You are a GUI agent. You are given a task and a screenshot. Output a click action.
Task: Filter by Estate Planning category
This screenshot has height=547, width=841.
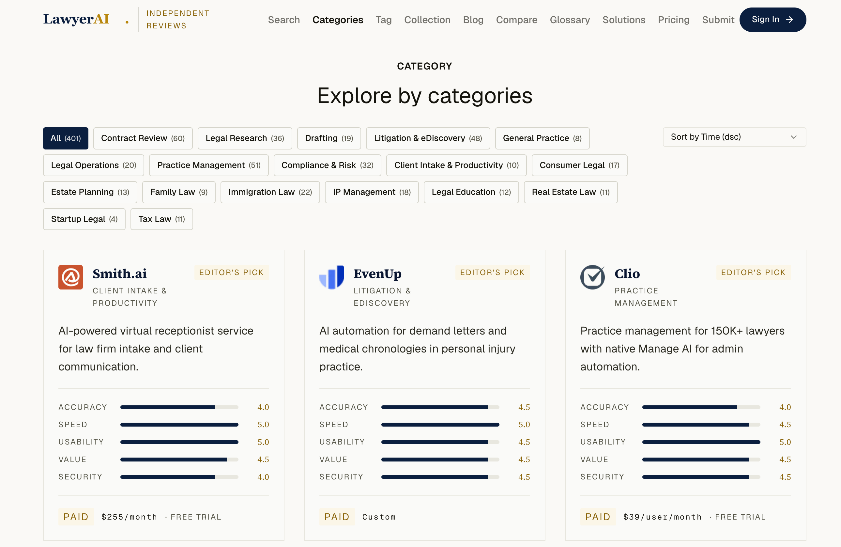[90, 192]
